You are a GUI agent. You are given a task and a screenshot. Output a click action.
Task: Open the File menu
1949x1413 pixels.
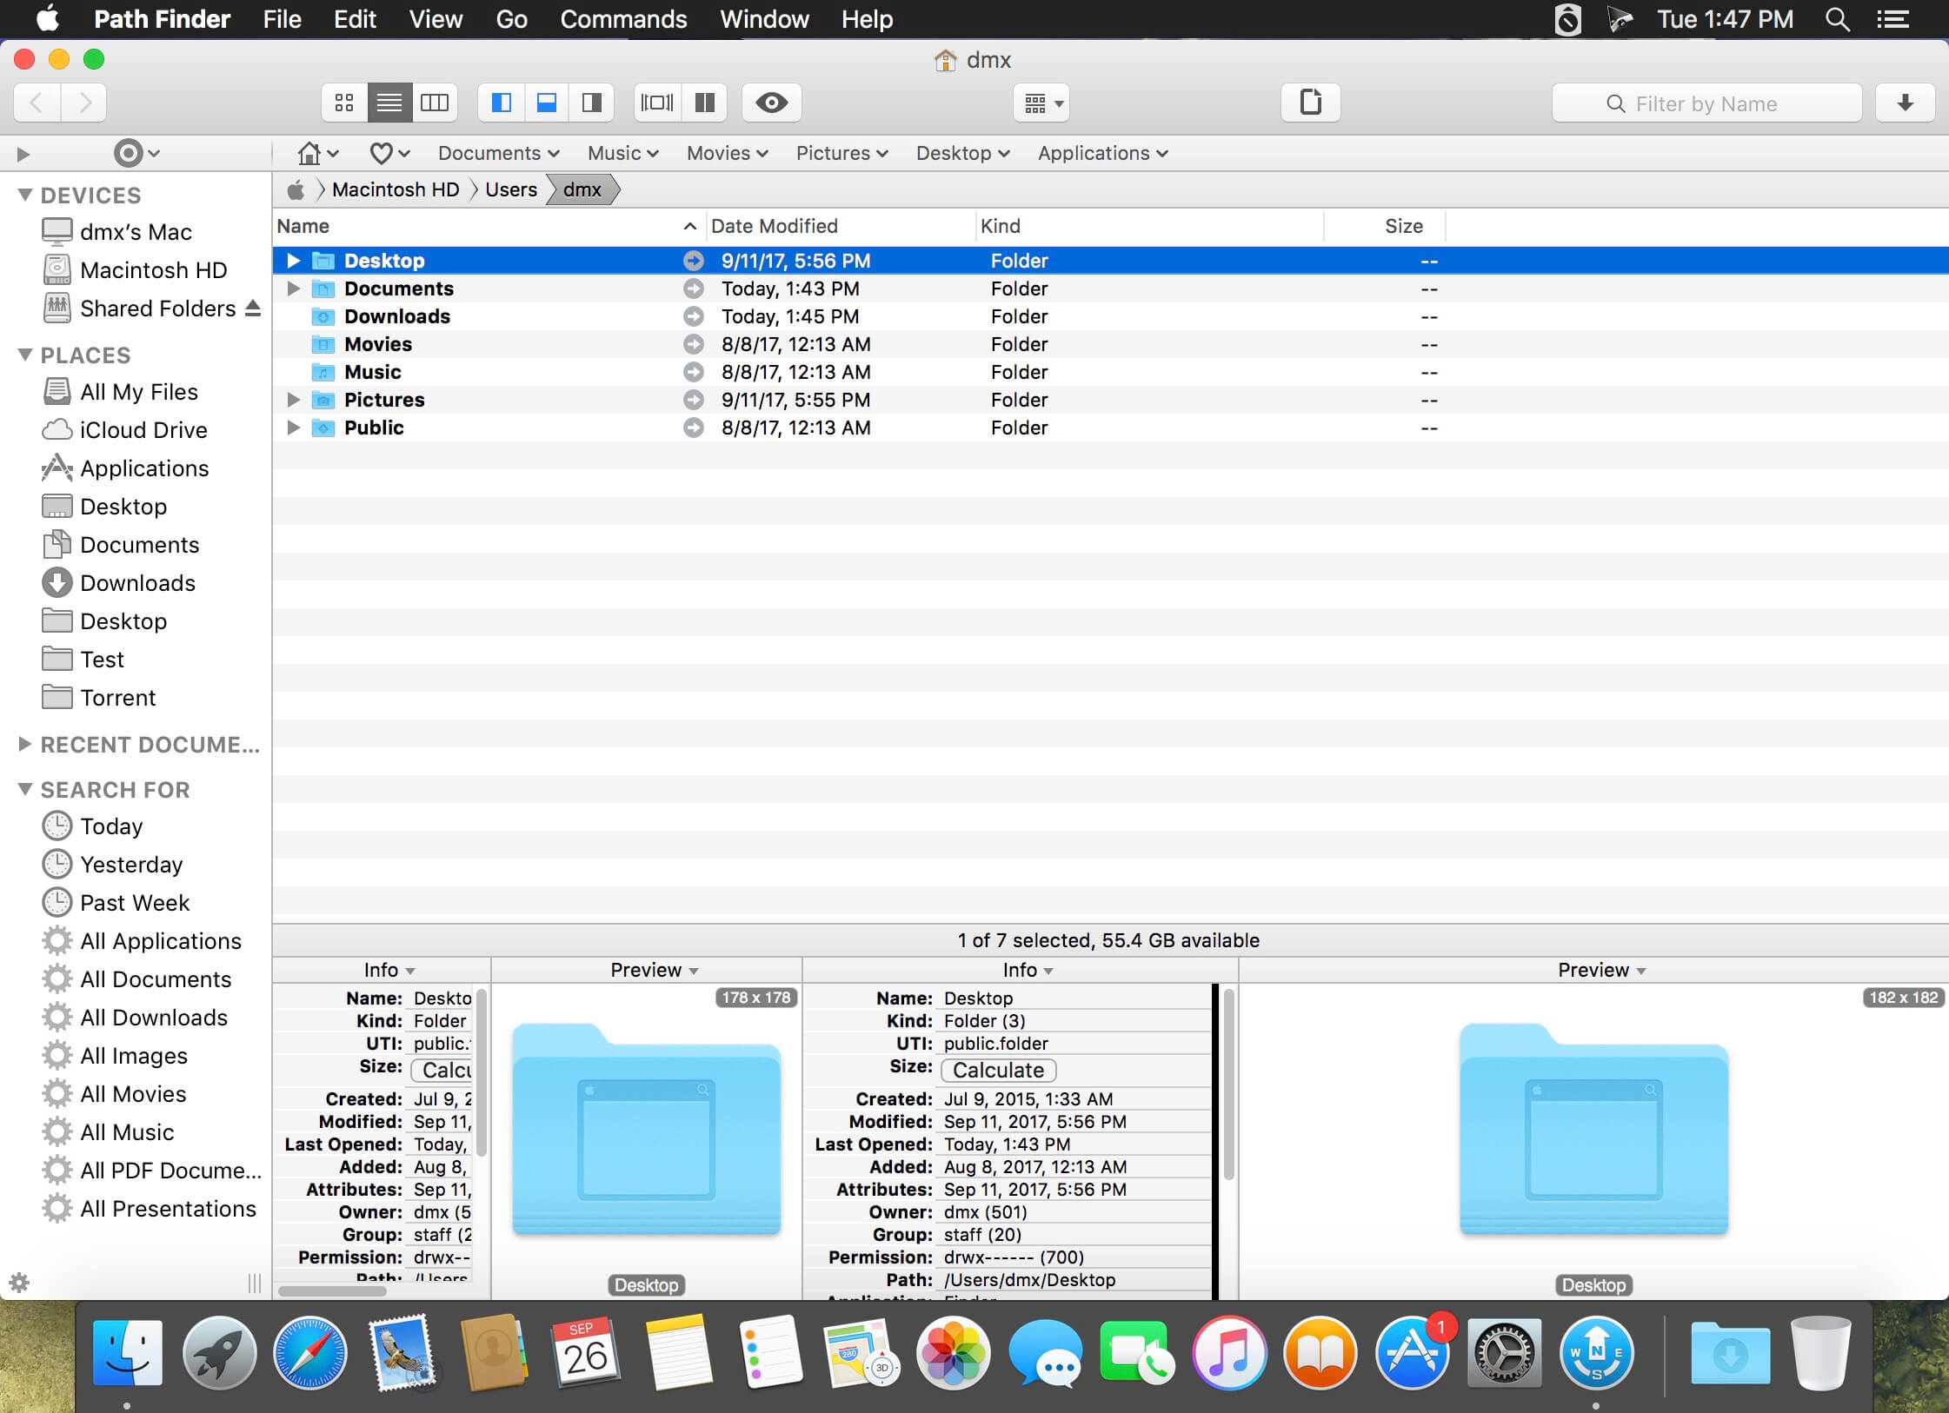(282, 19)
